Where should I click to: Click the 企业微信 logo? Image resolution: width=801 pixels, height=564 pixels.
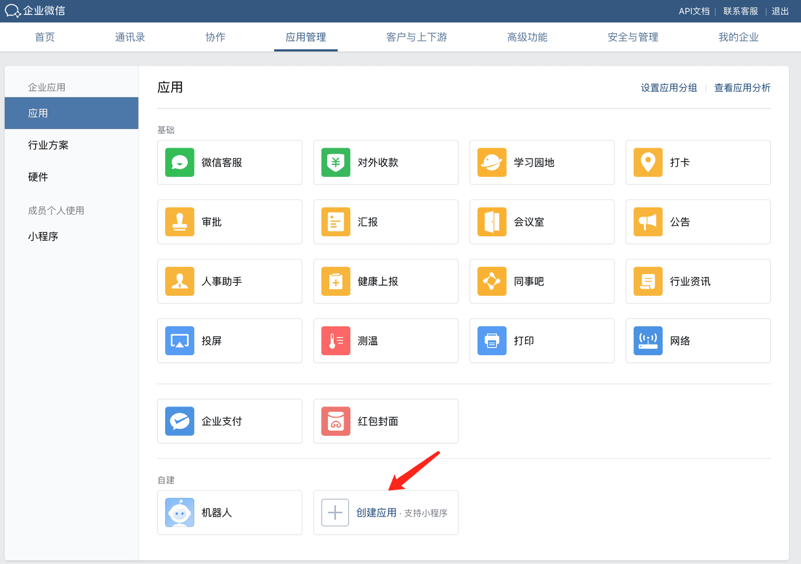pos(35,11)
